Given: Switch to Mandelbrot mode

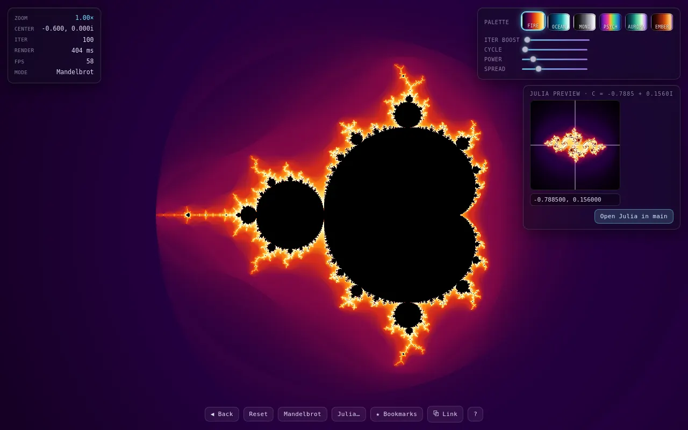Looking at the screenshot, I should pyautogui.click(x=303, y=414).
